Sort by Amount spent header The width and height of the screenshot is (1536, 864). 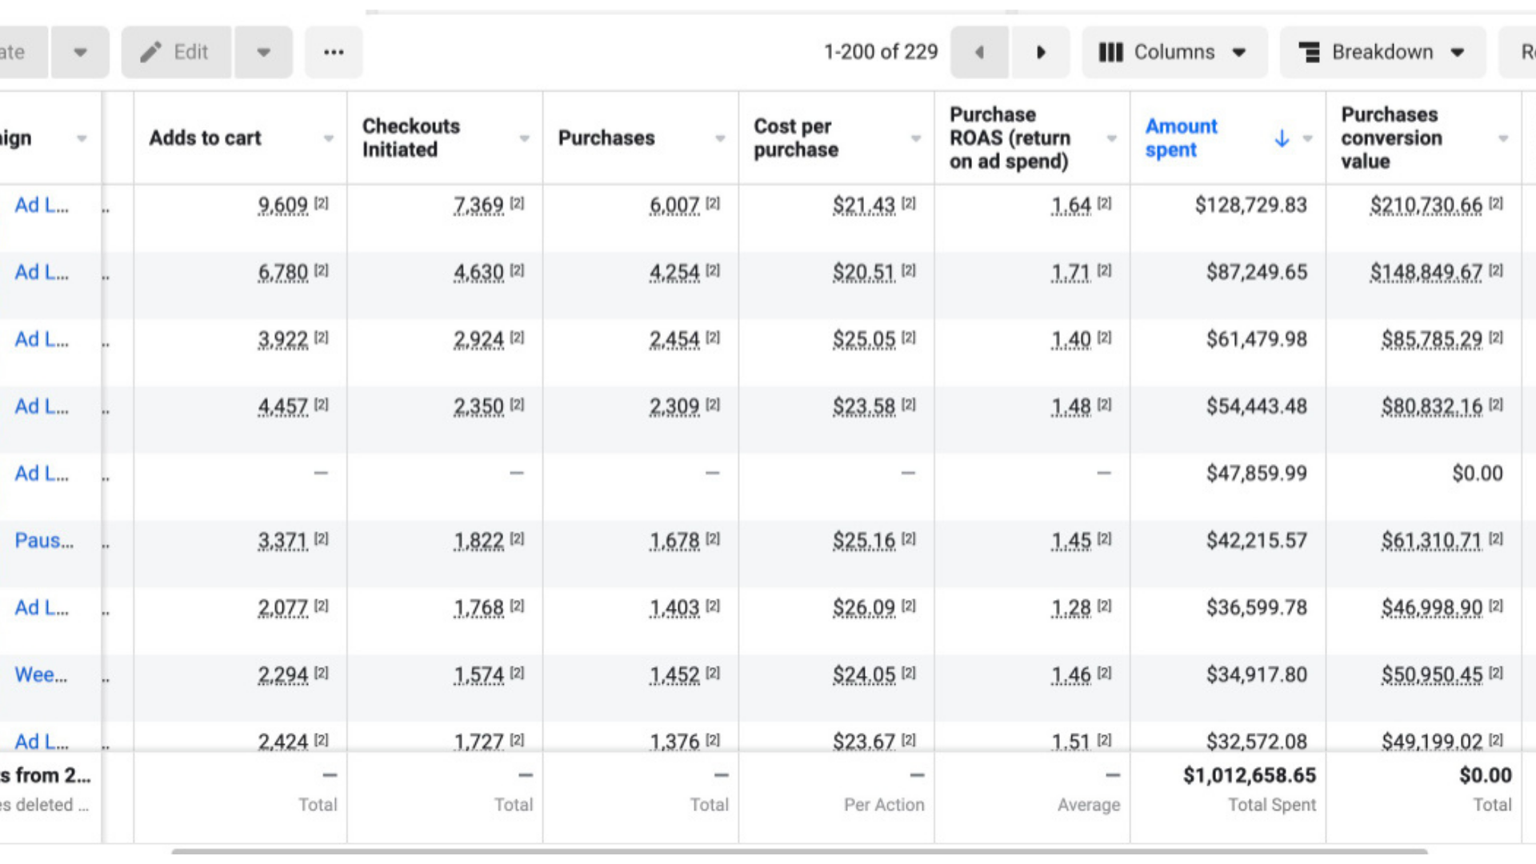(1181, 138)
